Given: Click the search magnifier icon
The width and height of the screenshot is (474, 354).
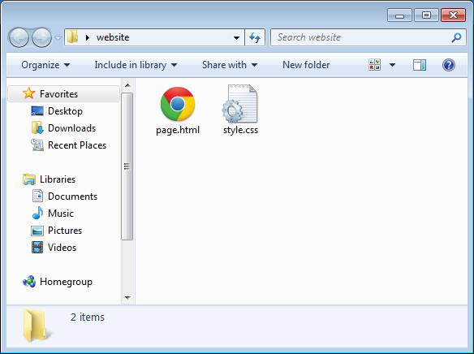Looking at the screenshot, I should coord(456,37).
